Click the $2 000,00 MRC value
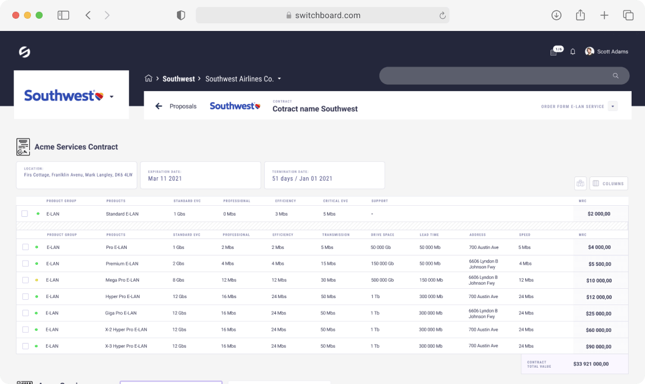This screenshot has width=645, height=384. [599, 214]
